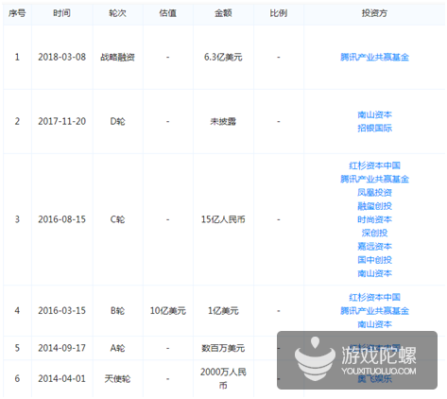Click the 游戏陀螺 watermark logo
The image size is (447, 399).
click(x=357, y=360)
